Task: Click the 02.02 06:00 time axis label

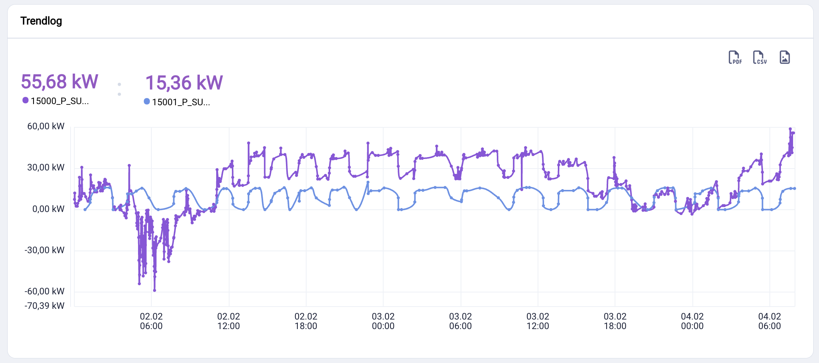Action: (x=151, y=321)
